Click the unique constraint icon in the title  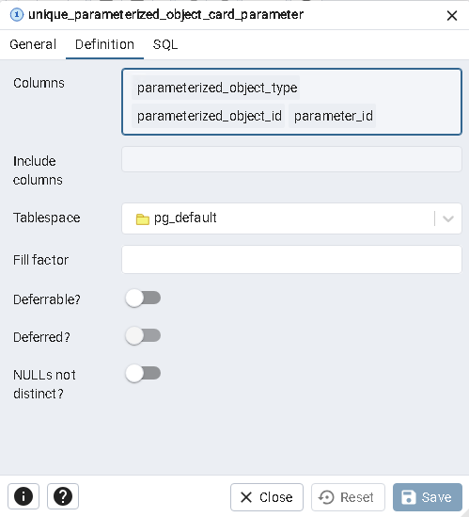click(17, 15)
